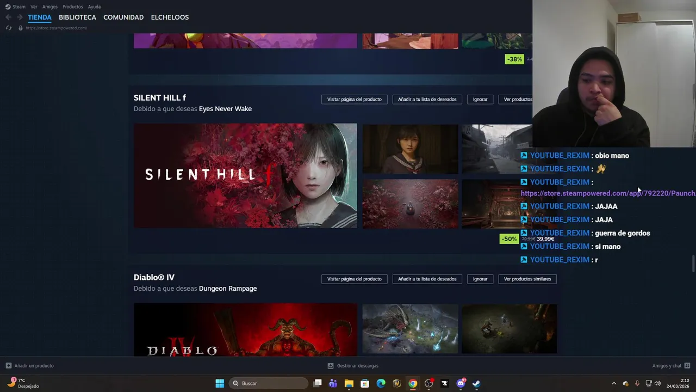
Task: Open File Explorer from the taskbar
Action: (x=349, y=383)
